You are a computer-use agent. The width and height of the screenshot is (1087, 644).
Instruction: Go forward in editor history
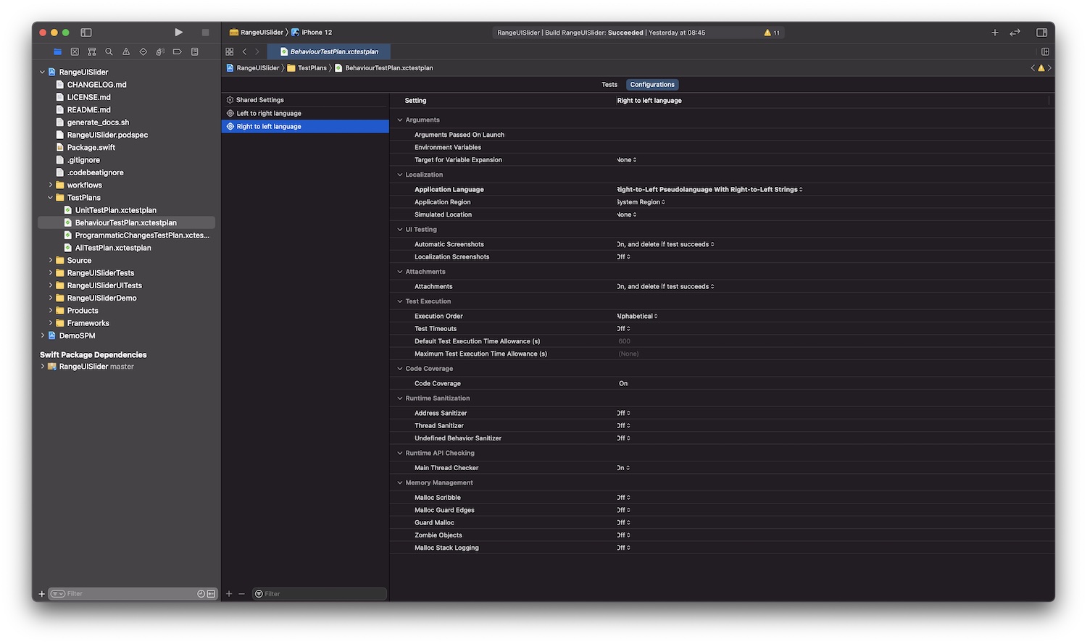pos(257,52)
